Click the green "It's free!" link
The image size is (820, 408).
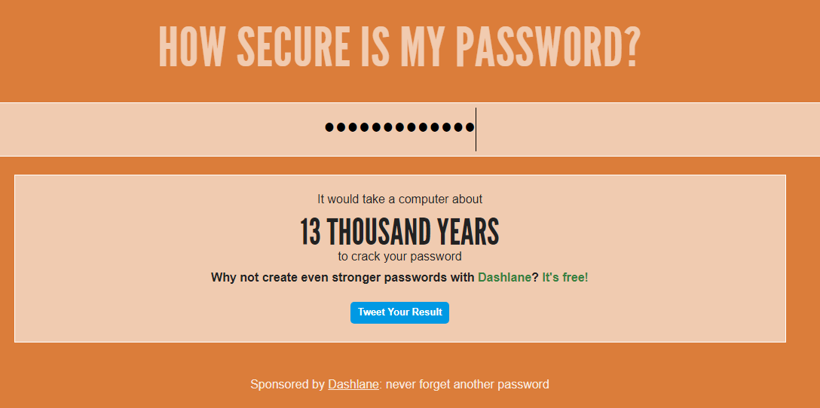coord(565,277)
